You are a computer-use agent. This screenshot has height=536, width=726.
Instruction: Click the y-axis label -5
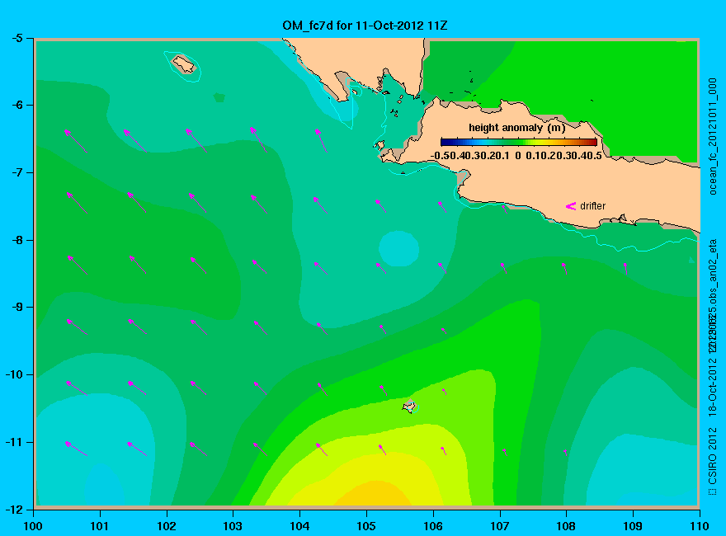coord(16,38)
